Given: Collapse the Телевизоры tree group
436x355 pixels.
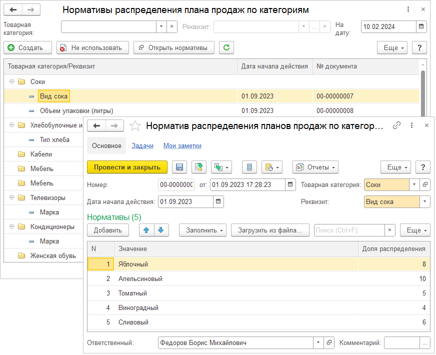Looking at the screenshot, I should (x=11, y=198).
